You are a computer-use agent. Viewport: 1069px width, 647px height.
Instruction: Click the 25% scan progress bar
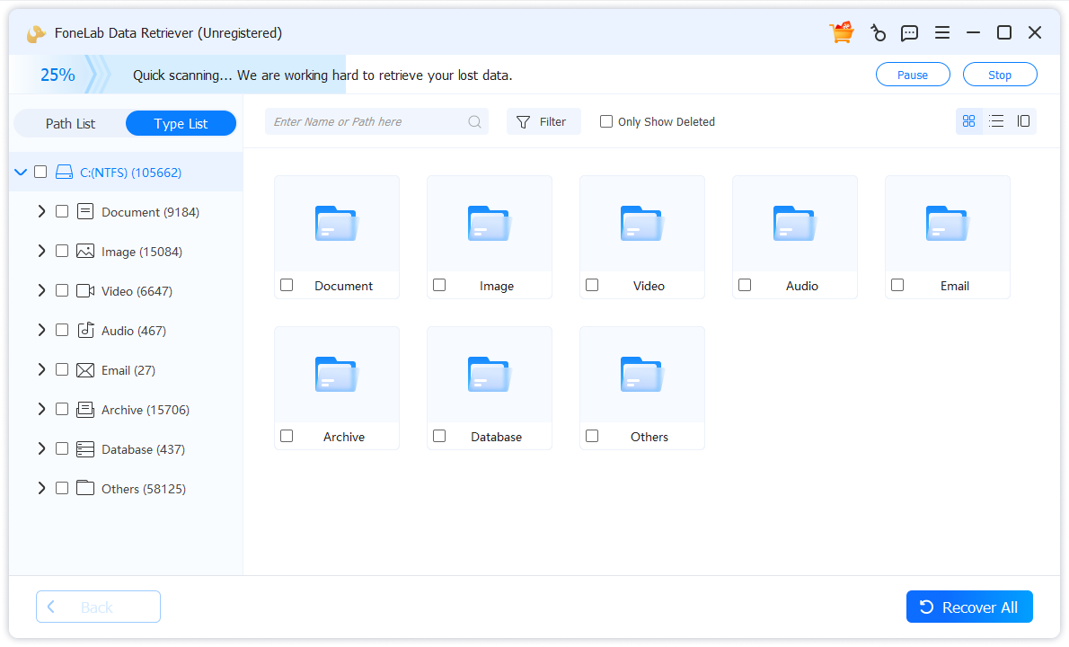pyautogui.click(x=57, y=75)
